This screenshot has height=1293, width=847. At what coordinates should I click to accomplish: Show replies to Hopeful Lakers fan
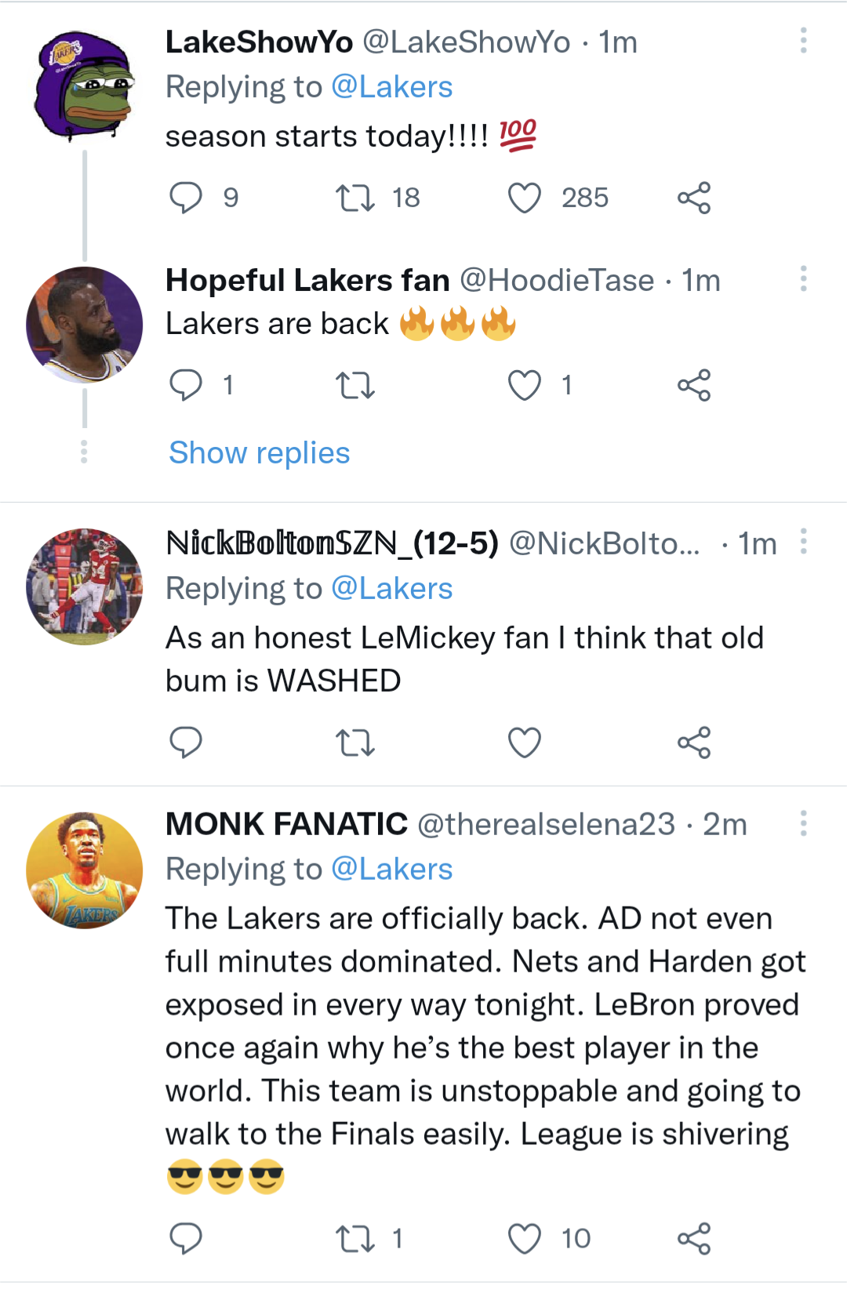point(258,452)
